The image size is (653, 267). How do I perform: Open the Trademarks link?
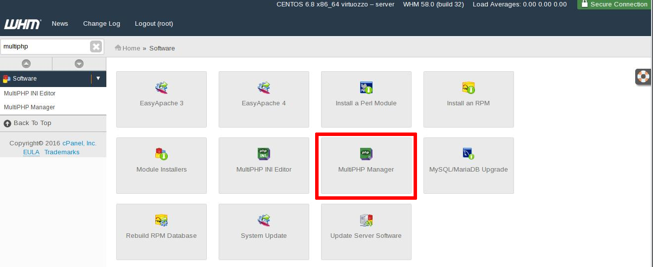tap(62, 152)
